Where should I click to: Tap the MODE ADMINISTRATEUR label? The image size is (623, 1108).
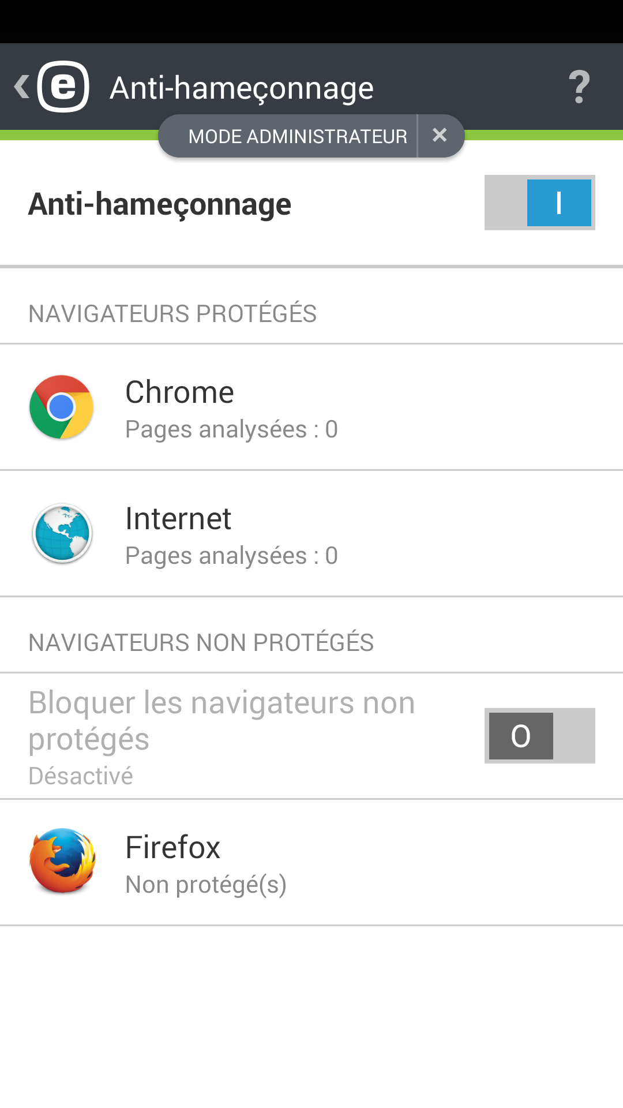(x=298, y=136)
